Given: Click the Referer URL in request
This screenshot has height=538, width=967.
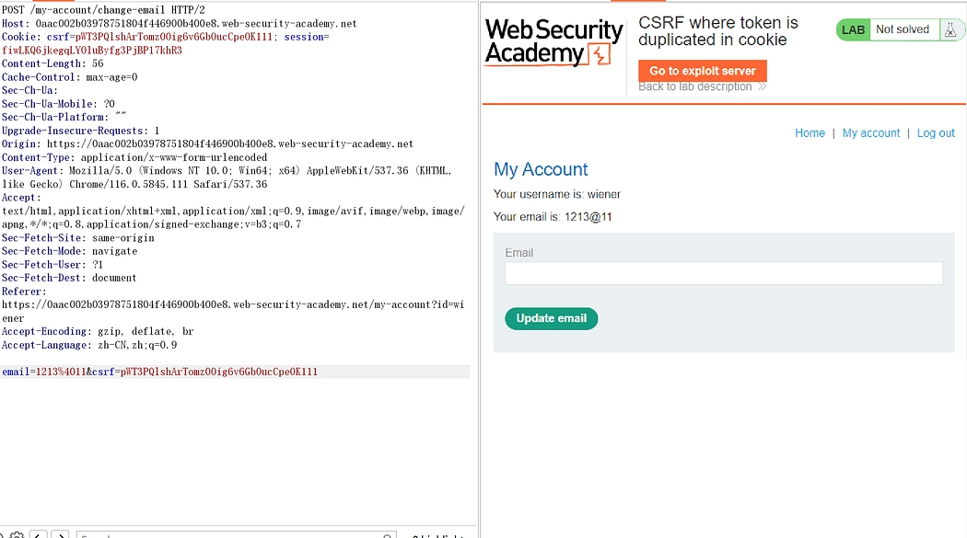Looking at the screenshot, I should [x=230, y=304].
